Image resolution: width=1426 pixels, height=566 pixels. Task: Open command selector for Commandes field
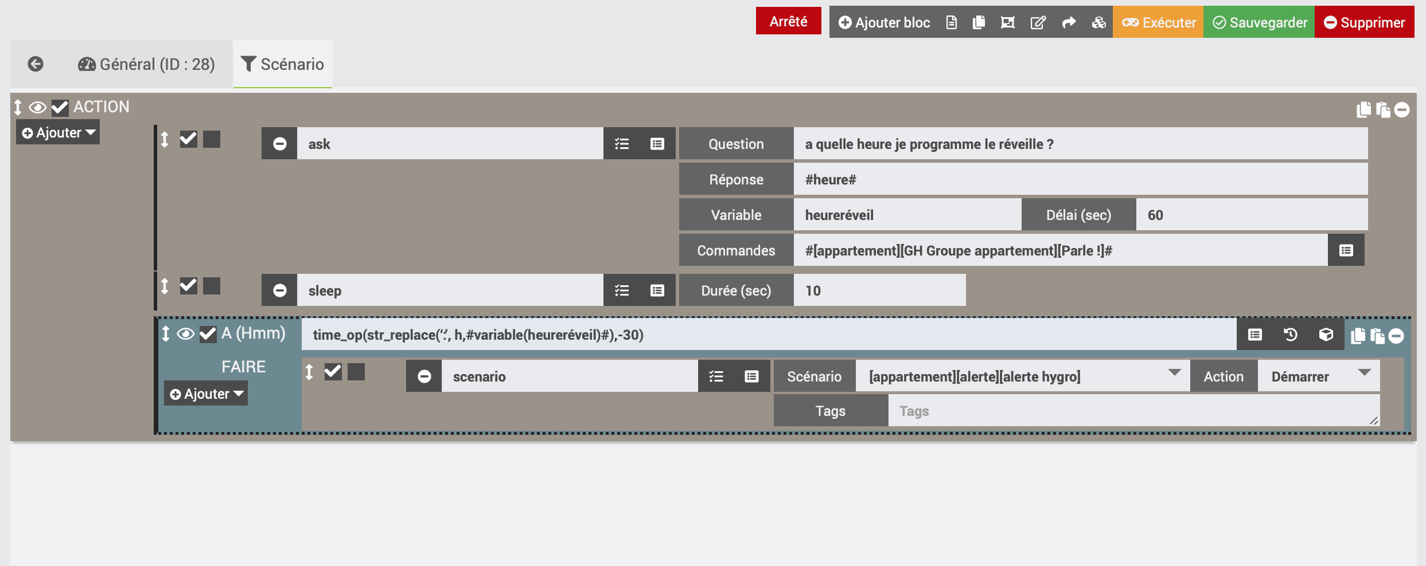point(1346,250)
